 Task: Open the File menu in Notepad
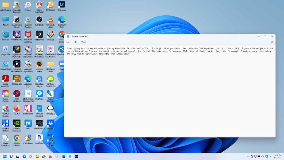[68, 42]
